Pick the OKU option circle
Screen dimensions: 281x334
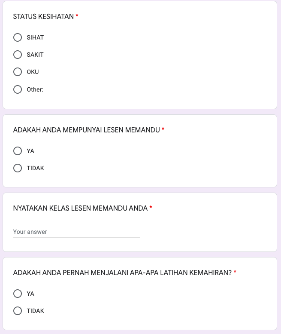pos(18,72)
